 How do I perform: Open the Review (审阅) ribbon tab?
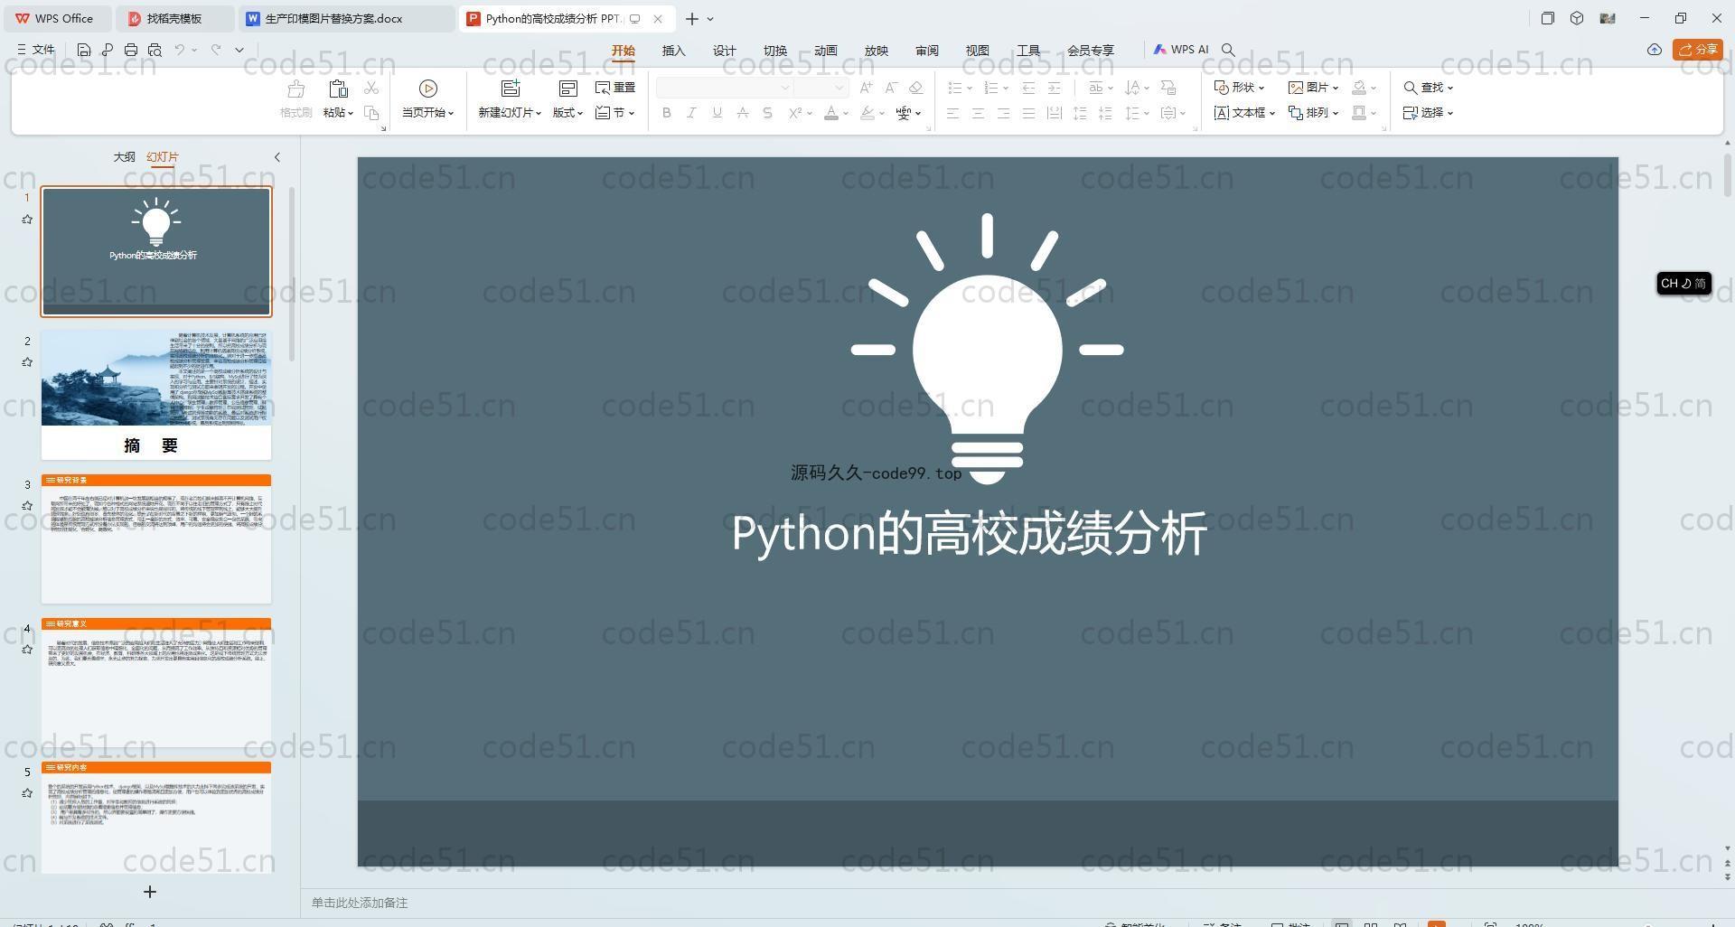click(x=927, y=51)
